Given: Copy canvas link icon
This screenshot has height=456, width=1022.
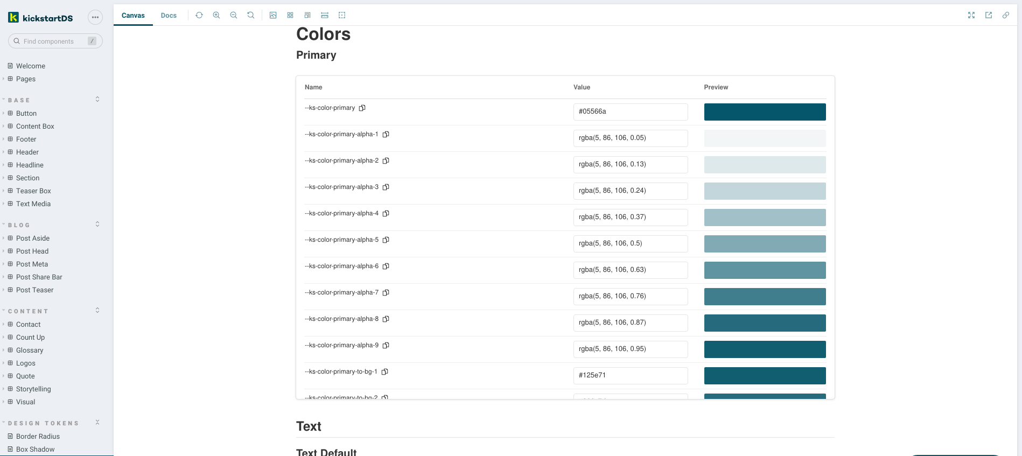Looking at the screenshot, I should [1006, 15].
